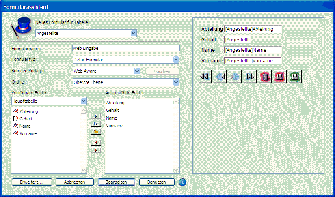
Task: Click the round blue back arrow button
Action: (x=183, y=182)
